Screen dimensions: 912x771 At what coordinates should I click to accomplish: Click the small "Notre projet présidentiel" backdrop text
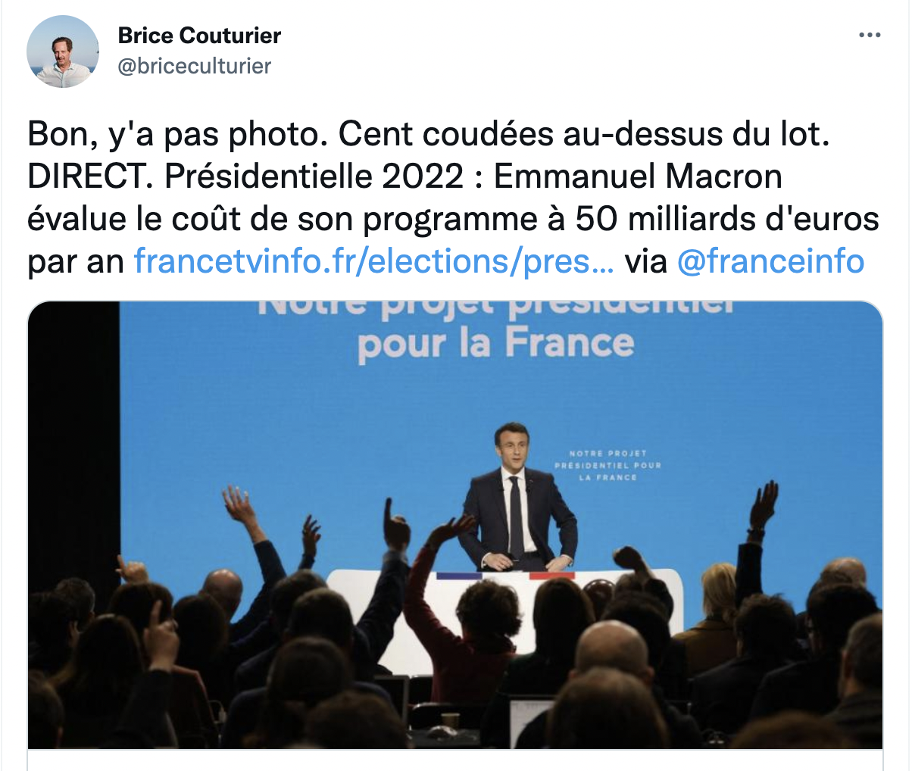(607, 465)
